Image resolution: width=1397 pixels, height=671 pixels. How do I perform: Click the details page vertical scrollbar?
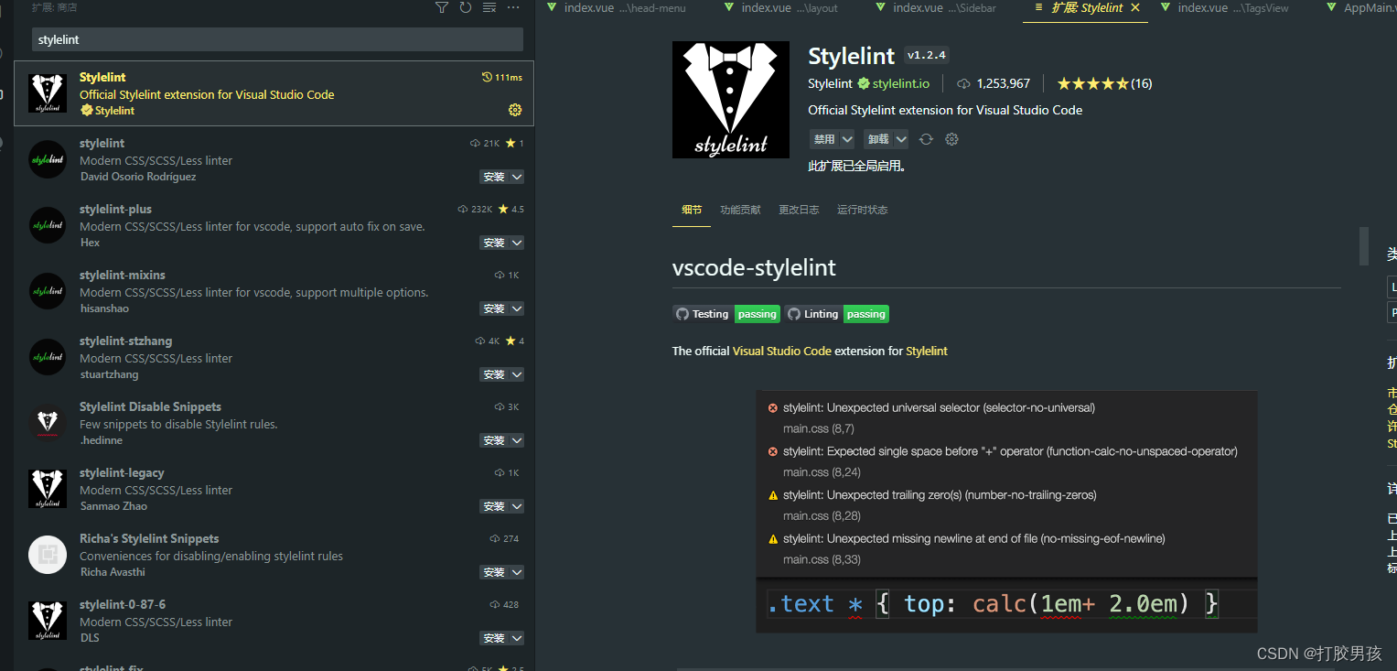[x=1363, y=245]
